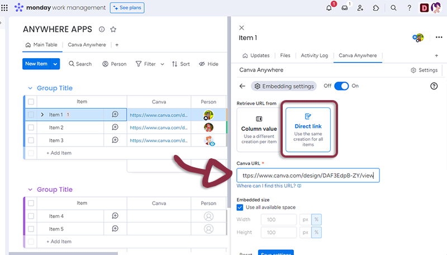This screenshot has width=447, height=255.
Task: Switch to the Activity Log tab
Action: [x=315, y=56]
